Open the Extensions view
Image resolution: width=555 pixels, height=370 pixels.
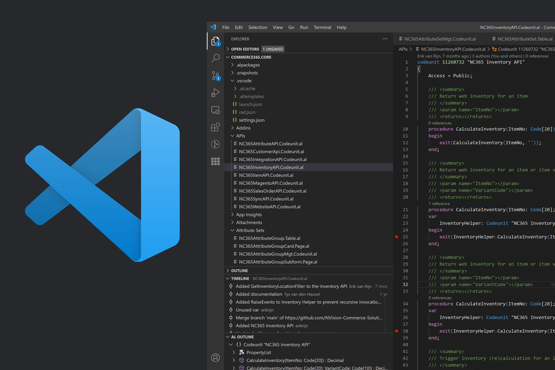tap(216, 127)
